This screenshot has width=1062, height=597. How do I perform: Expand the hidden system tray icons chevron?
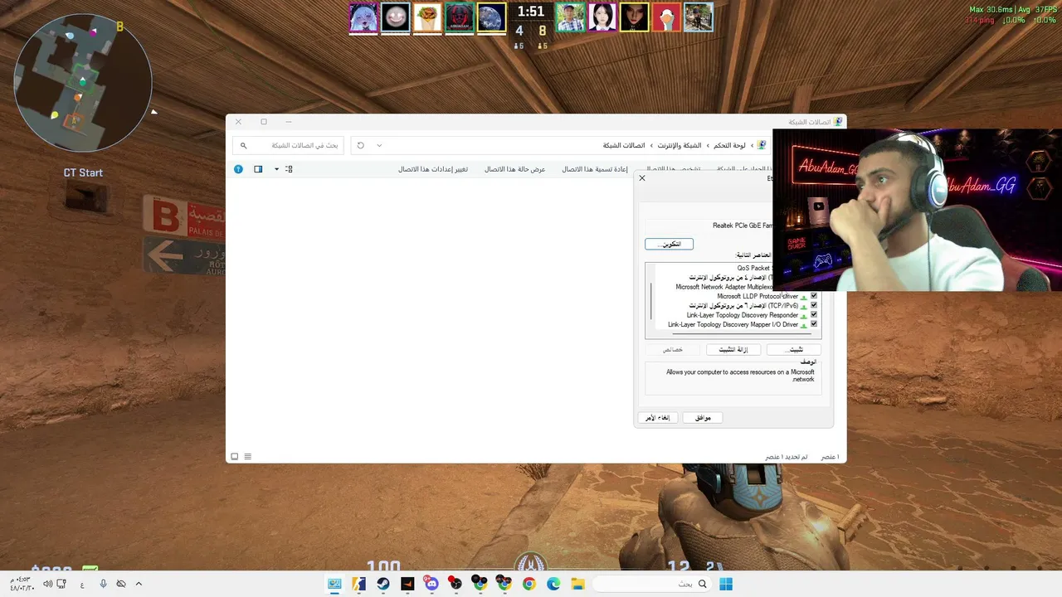click(x=139, y=584)
